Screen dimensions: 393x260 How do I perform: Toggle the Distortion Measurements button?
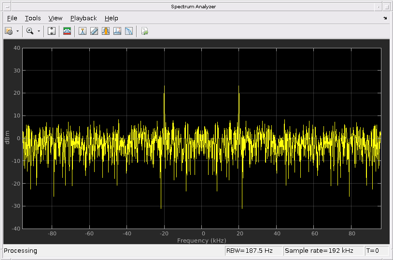(117, 31)
